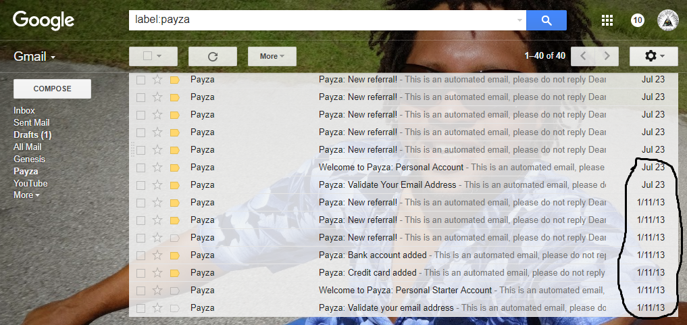Click Payza sender on Credit card added row
This screenshot has height=325, width=687.
[203, 272]
